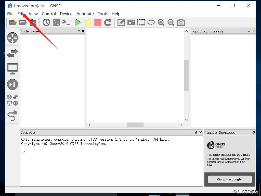
Task: Open console to all devices icon
Action: [66, 22]
